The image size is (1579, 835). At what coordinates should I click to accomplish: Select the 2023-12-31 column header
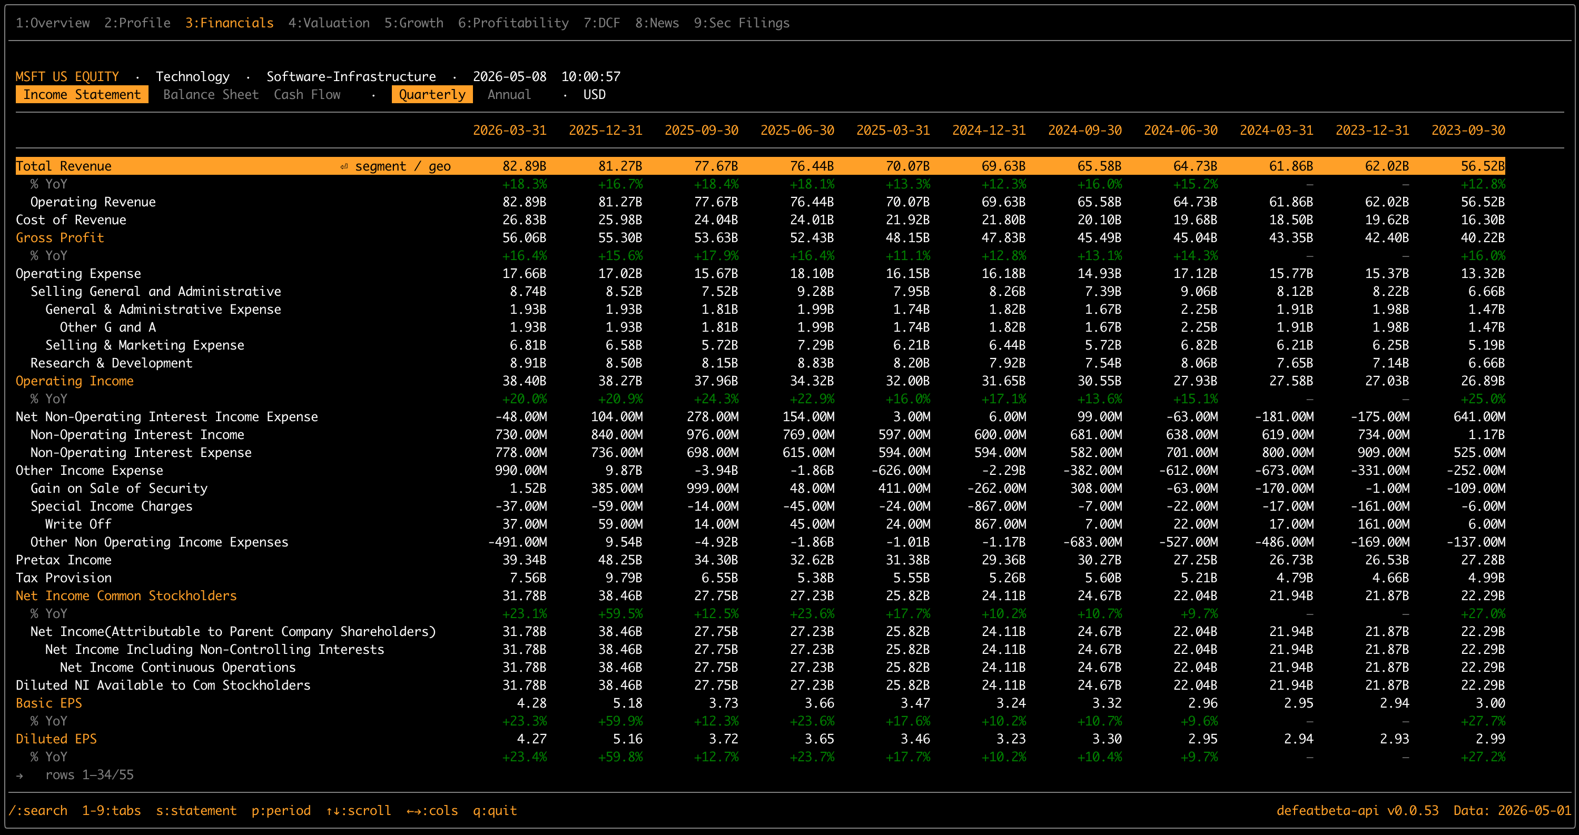[x=1373, y=130]
